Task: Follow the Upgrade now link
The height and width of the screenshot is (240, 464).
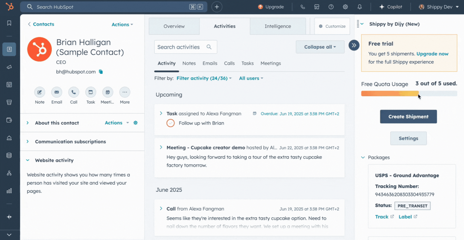Action: tap(432, 54)
